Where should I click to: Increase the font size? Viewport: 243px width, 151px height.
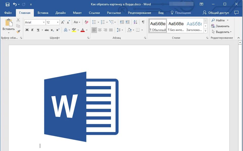point(63,22)
